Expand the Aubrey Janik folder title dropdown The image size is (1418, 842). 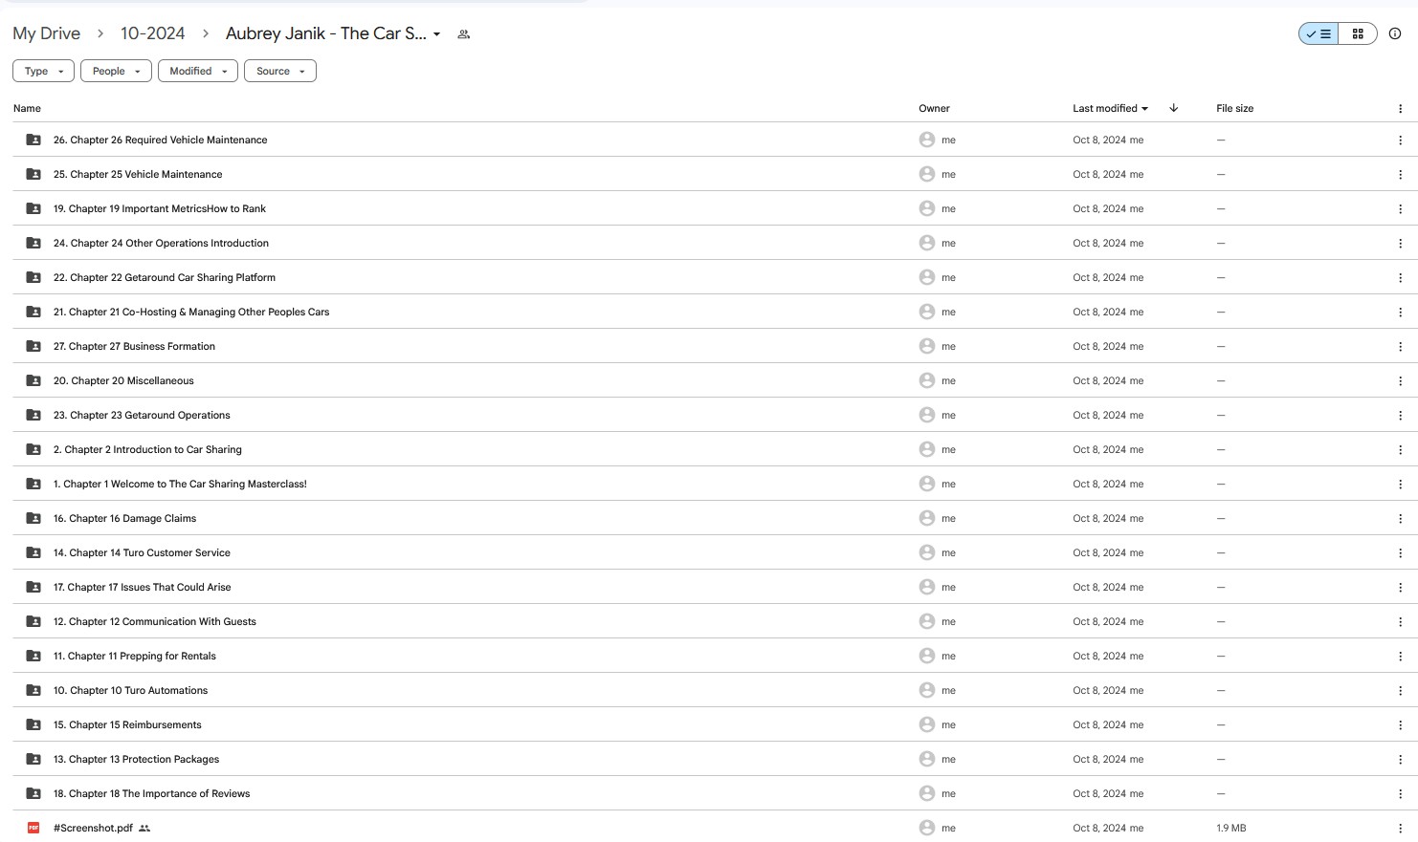(437, 34)
